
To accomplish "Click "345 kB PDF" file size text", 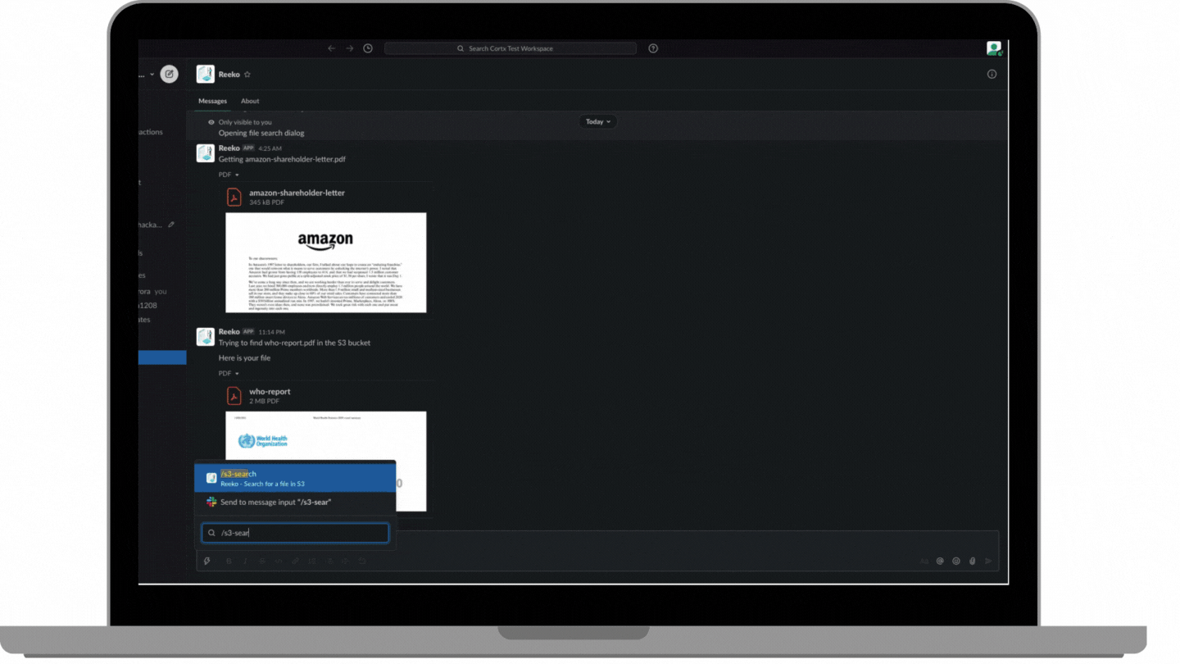I will pos(267,202).
